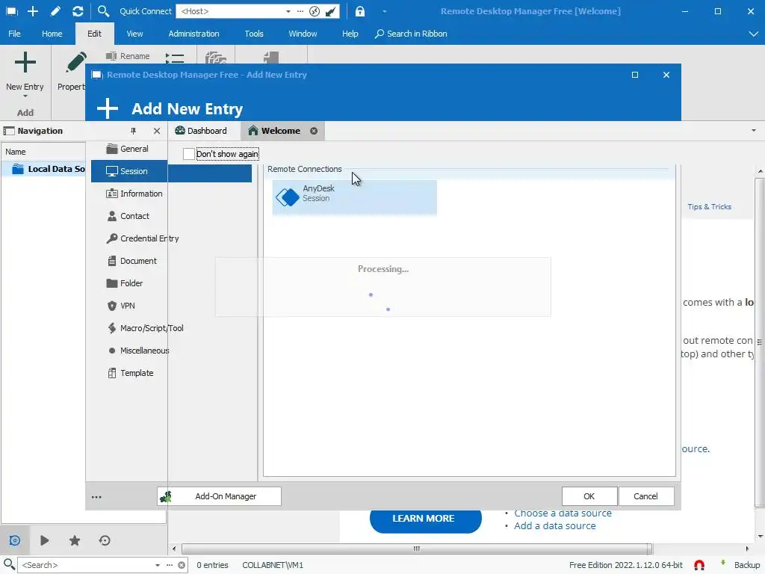Open the Add-On Manager
Image resolution: width=765 pixels, height=574 pixels.
(219, 496)
